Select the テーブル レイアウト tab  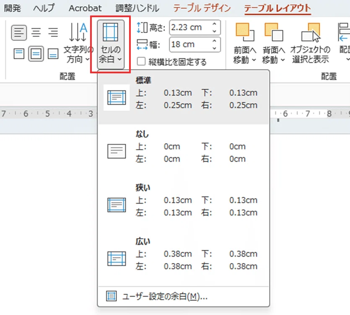point(277,8)
